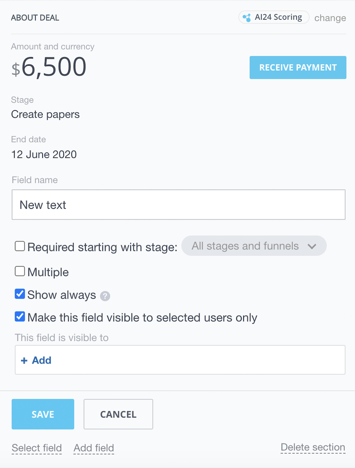
Task: Click the Select field link
Action: pyautogui.click(x=37, y=448)
